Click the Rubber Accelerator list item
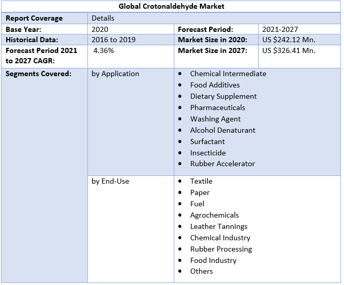The image size is (344, 285). [x=222, y=164]
